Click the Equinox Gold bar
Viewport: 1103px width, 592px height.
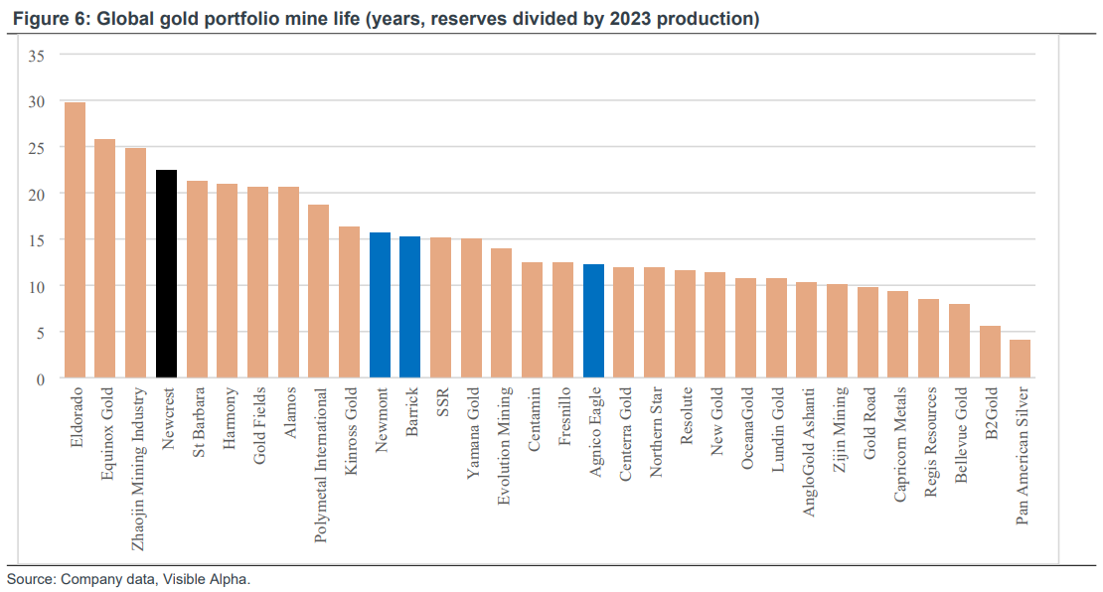(105, 258)
